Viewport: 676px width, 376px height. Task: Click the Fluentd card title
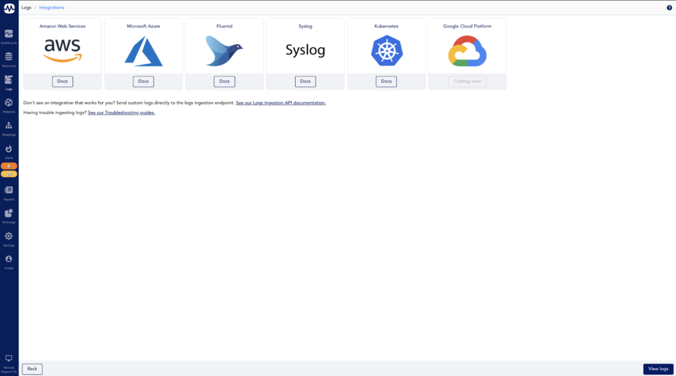224,26
